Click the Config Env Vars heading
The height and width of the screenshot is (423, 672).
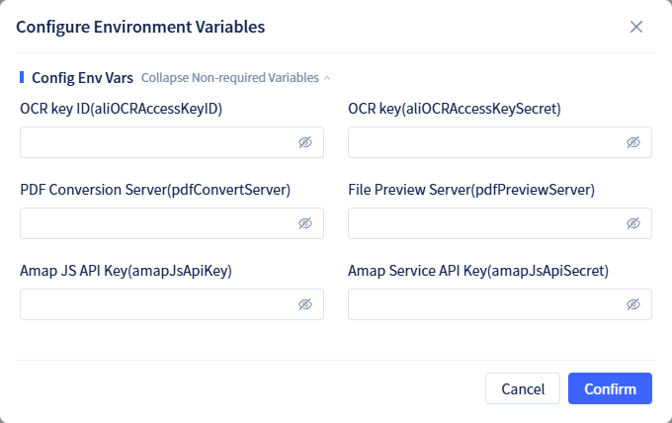click(x=82, y=78)
